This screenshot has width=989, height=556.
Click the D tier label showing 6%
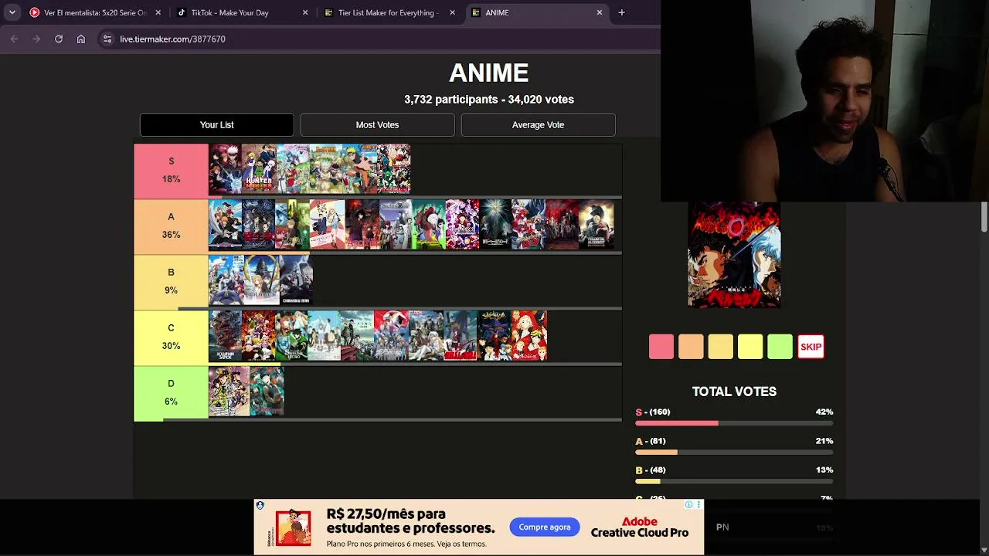[x=171, y=392]
